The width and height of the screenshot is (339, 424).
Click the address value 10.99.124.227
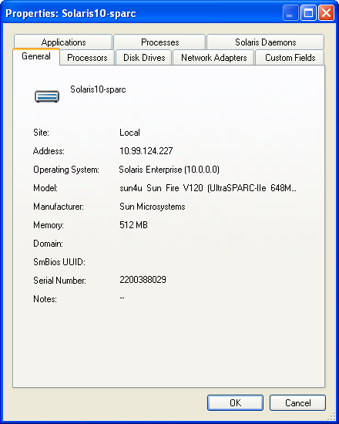[x=146, y=150]
